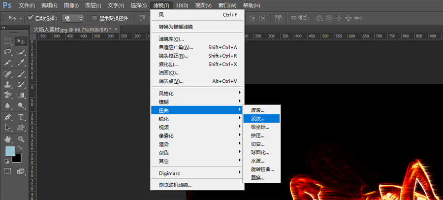
Task: Set the foreground color swatch
Action: point(10,151)
